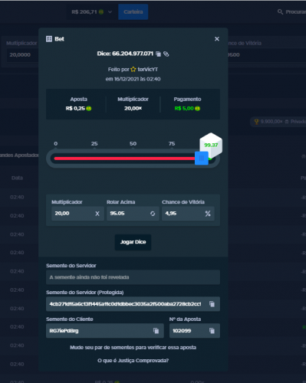Click the coin icon beside Aposta R$ 0,25

89,109
